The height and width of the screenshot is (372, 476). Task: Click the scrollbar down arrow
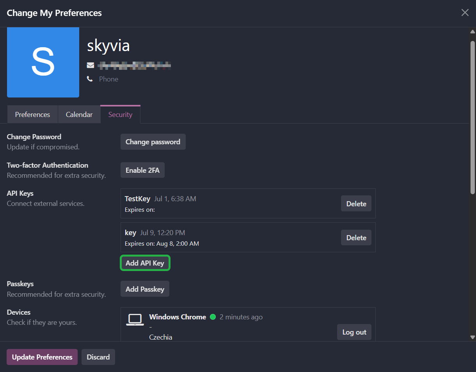click(472, 337)
